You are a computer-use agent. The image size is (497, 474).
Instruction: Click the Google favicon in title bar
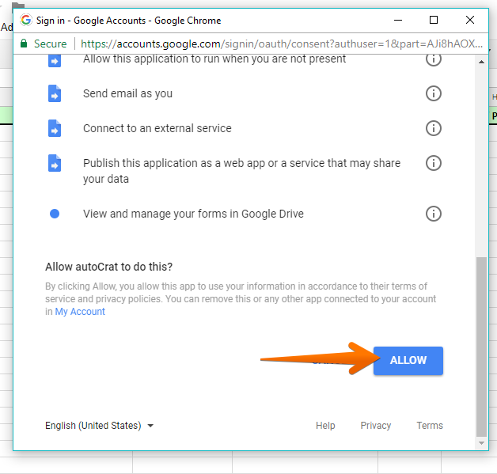click(x=26, y=20)
